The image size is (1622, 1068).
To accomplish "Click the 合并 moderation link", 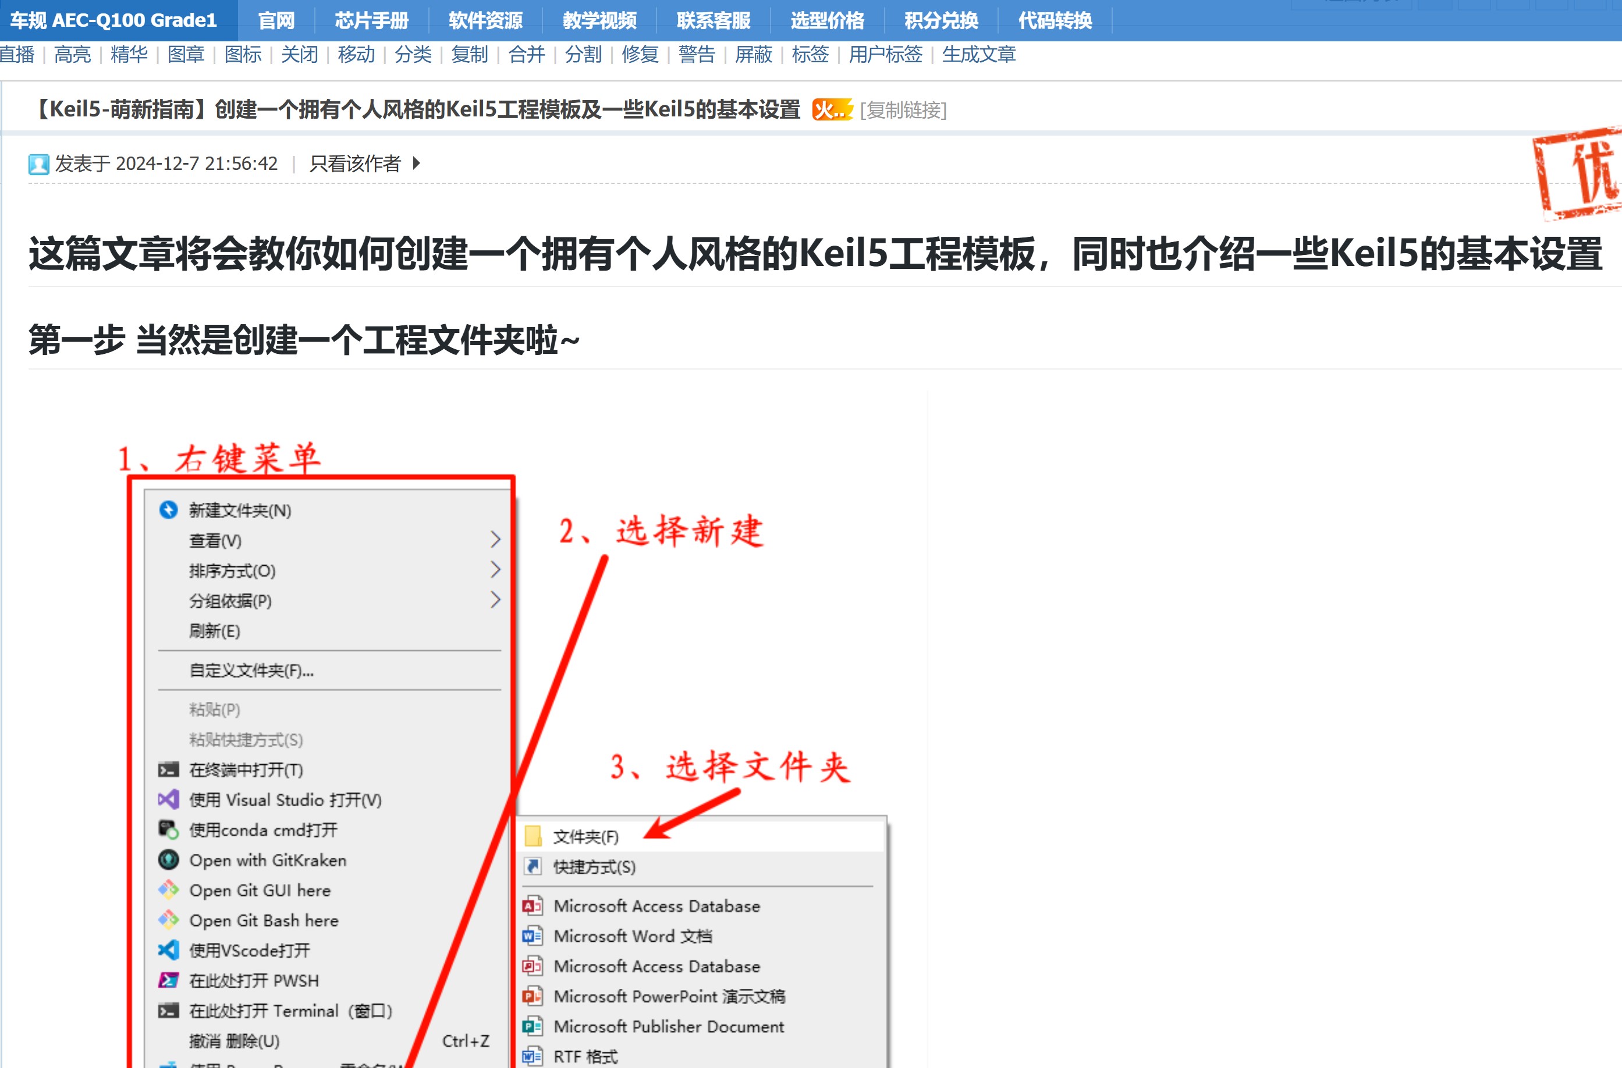I will point(527,55).
